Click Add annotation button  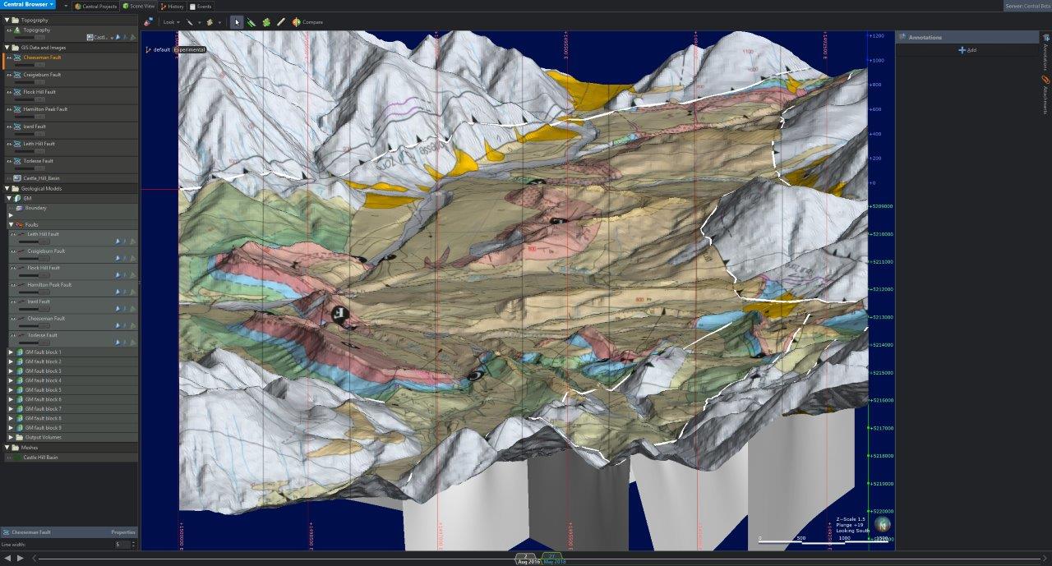click(x=967, y=50)
